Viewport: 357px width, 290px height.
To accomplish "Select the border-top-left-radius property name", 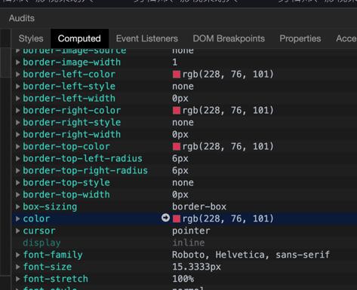I will (82, 159).
